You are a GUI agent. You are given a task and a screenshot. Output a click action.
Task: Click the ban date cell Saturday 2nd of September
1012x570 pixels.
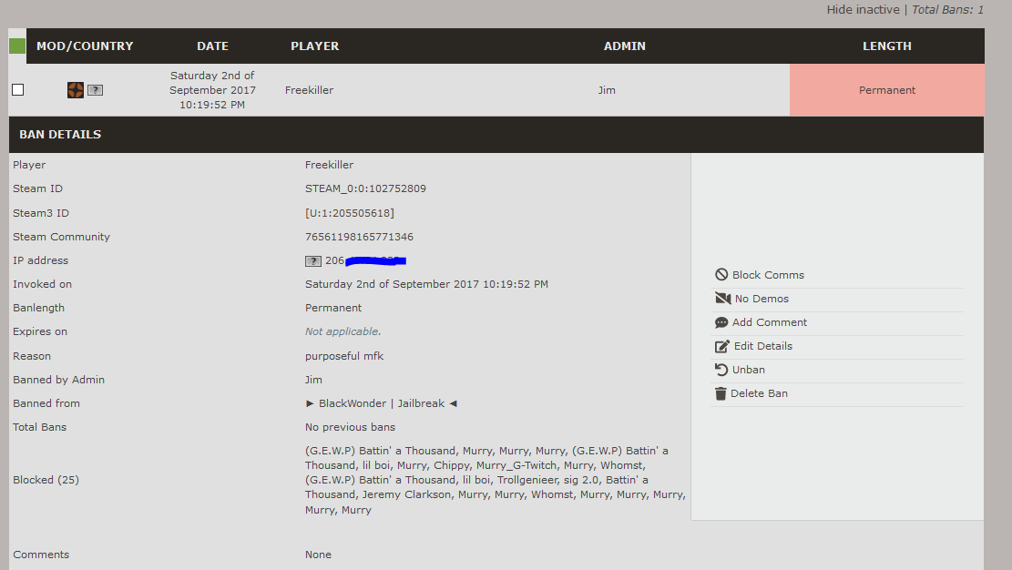pos(212,90)
